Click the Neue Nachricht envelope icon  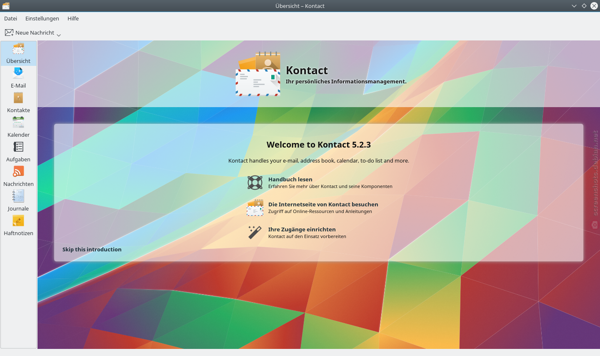9,33
